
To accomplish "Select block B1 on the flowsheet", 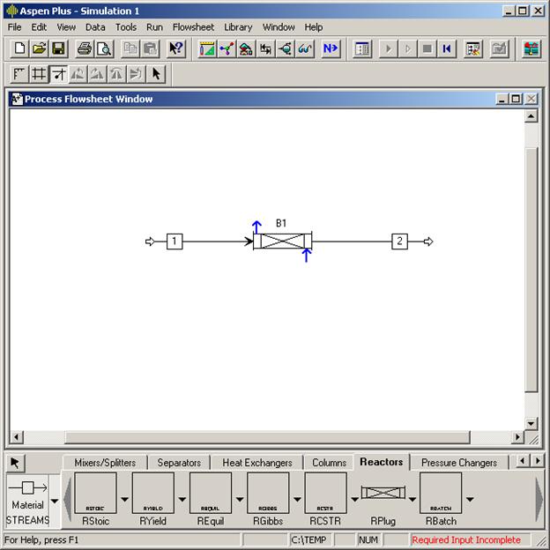I will [281, 242].
